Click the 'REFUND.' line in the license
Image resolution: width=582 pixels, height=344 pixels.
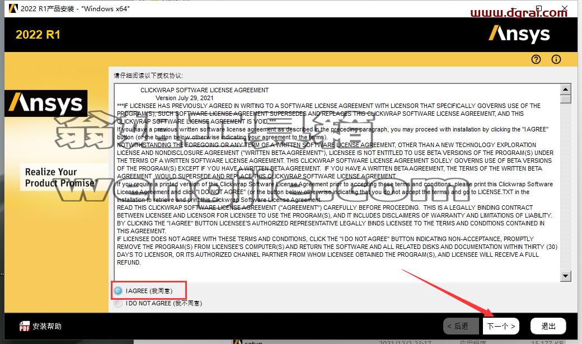click(129, 262)
